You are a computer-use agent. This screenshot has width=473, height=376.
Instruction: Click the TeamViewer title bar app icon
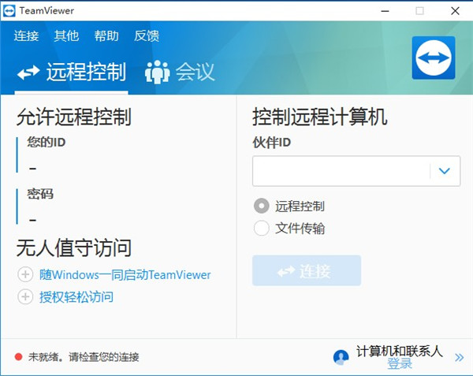[9, 11]
